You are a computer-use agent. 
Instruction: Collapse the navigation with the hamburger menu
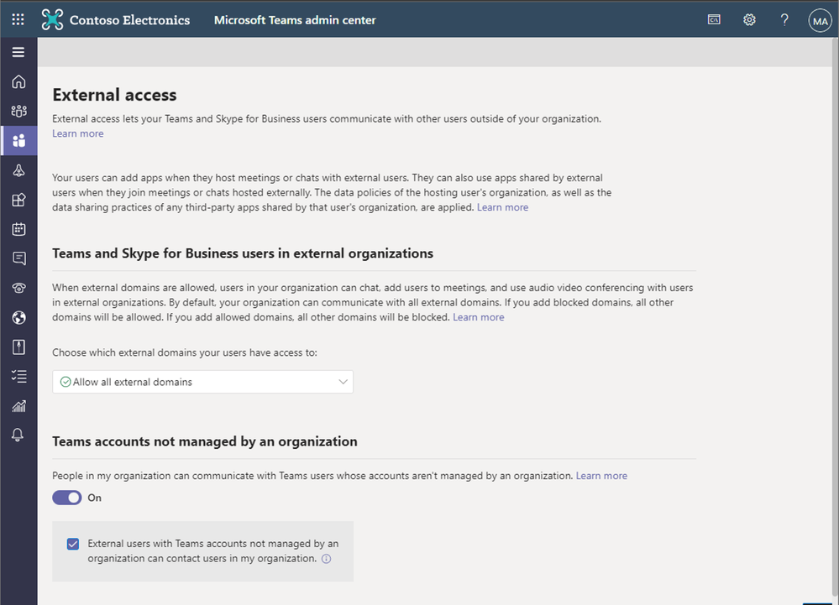point(18,51)
